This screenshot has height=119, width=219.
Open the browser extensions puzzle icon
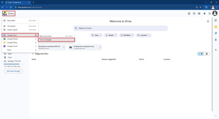pos(206,7)
